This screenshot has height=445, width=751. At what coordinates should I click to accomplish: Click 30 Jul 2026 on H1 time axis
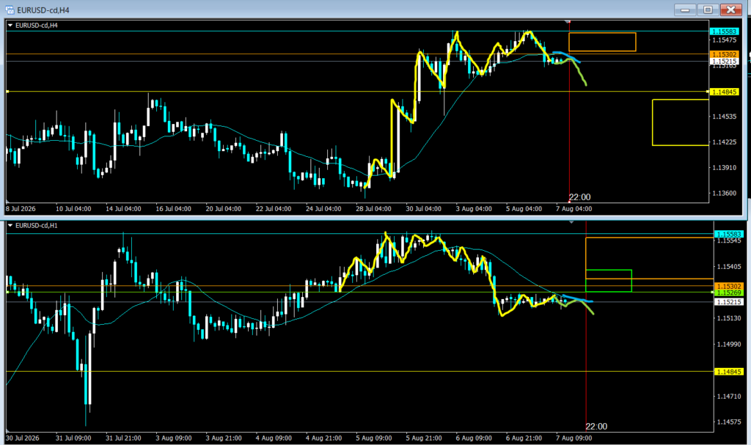pyautogui.click(x=23, y=438)
